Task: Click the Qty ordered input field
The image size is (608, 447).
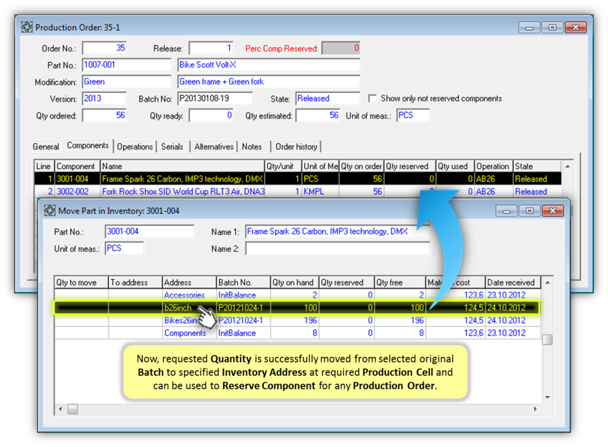Action: (104, 116)
